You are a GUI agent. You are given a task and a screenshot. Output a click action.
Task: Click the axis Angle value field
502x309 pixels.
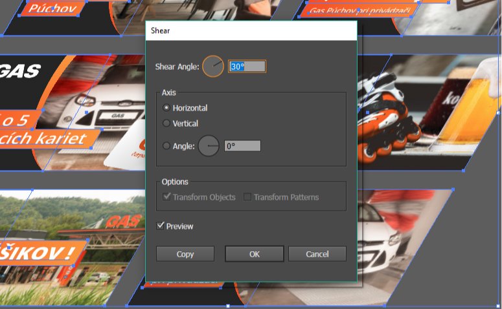point(242,146)
